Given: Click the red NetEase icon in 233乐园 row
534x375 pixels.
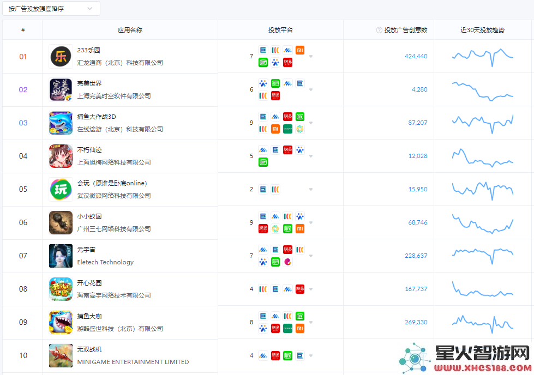Looking at the screenshot, I should click(x=287, y=63).
